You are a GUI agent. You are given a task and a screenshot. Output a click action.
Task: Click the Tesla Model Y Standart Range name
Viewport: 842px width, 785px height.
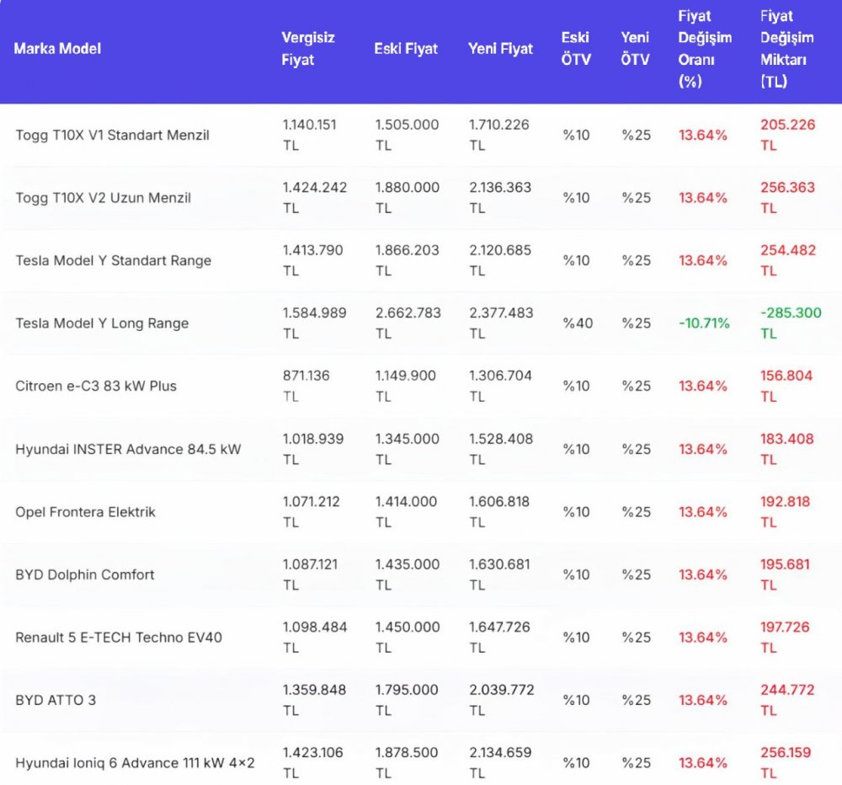113,260
